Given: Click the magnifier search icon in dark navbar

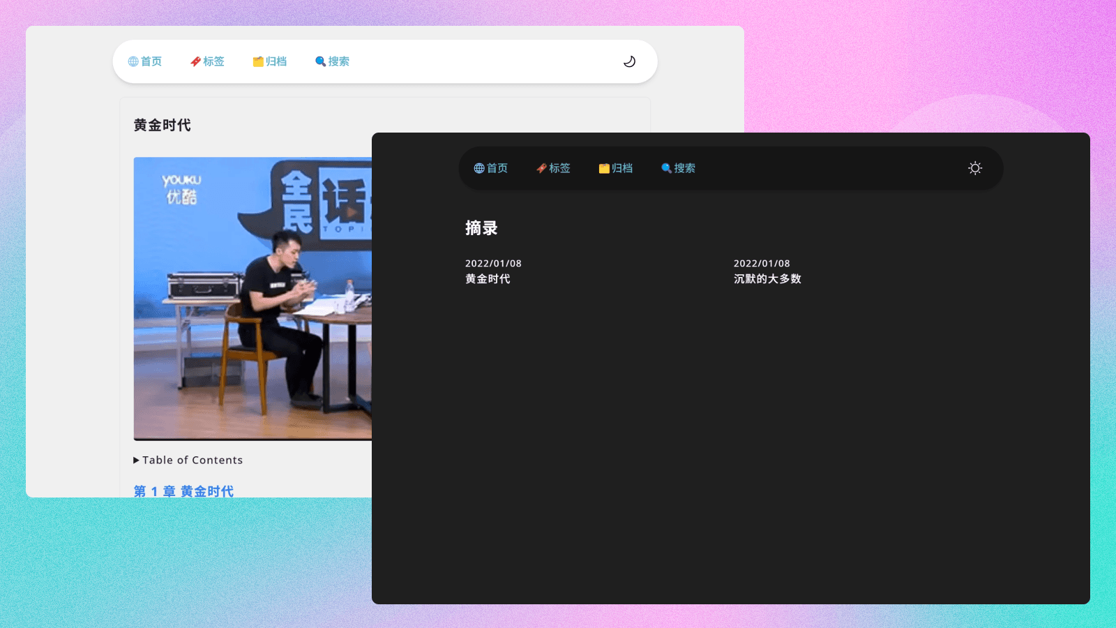Looking at the screenshot, I should tap(666, 168).
